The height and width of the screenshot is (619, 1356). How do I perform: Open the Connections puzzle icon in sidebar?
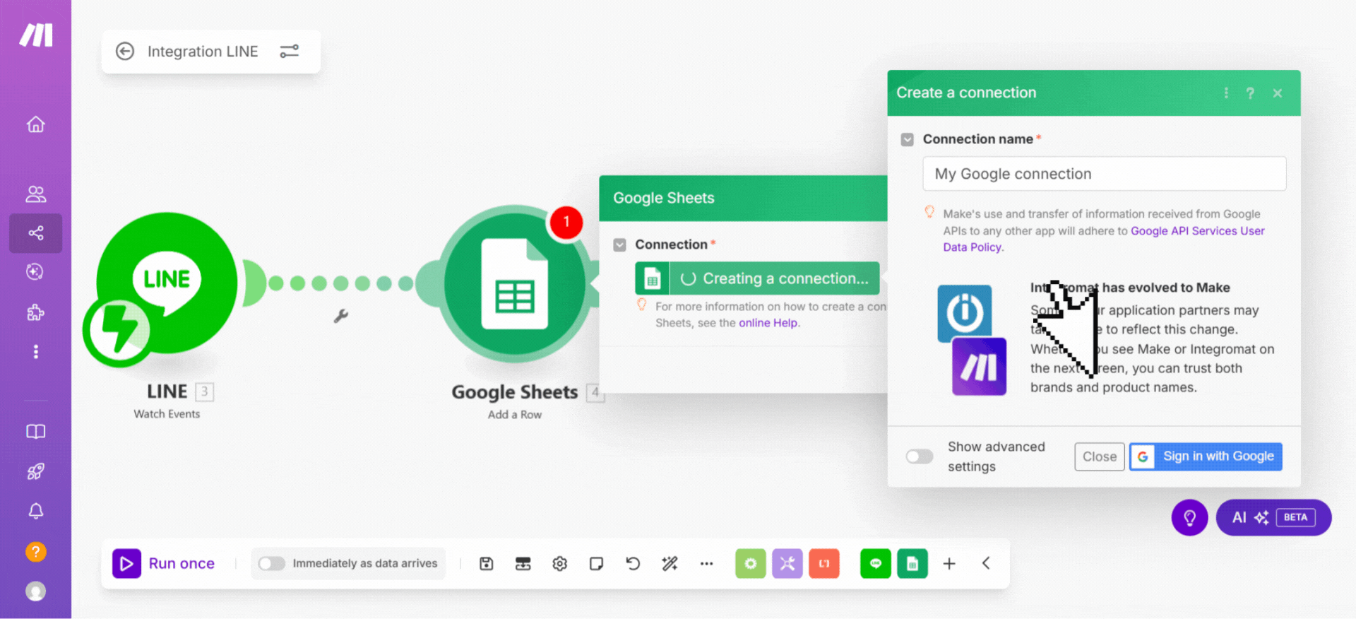pyautogui.click(x=35, y=312)
